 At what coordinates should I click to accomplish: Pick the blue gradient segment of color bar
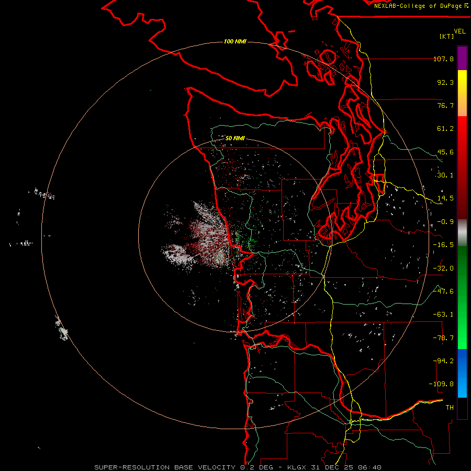462,373
